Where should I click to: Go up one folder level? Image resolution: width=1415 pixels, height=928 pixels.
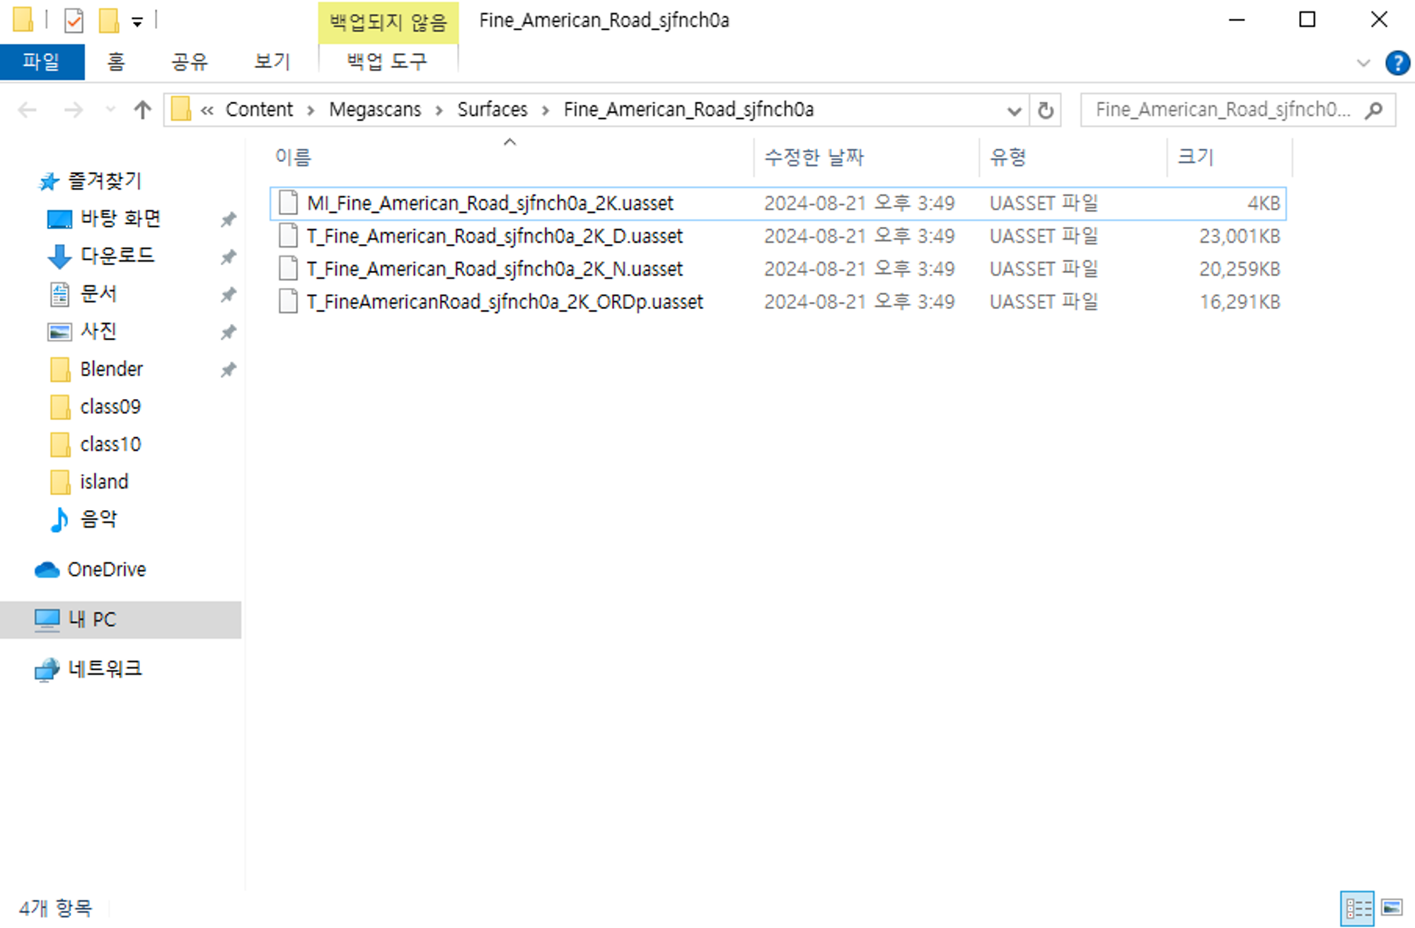click(142, 110)
